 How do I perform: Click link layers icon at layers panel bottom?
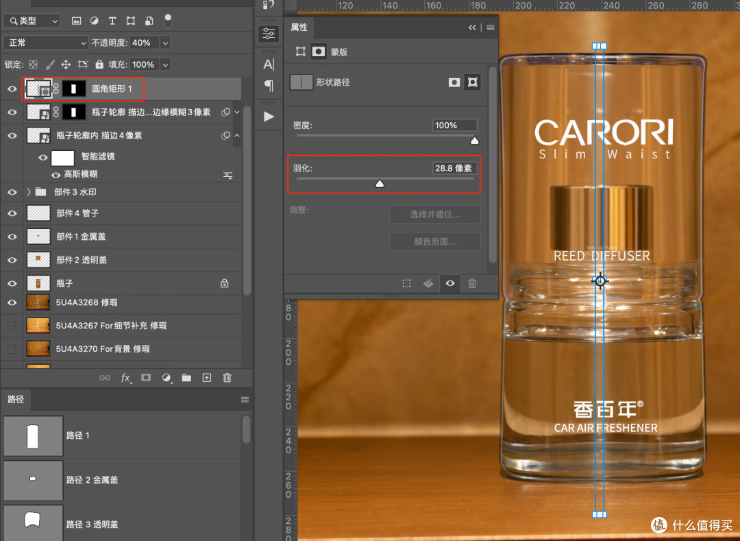[x=105, y=378]
